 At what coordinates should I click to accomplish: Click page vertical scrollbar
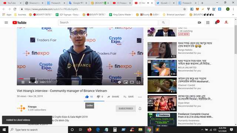(236, 40)
